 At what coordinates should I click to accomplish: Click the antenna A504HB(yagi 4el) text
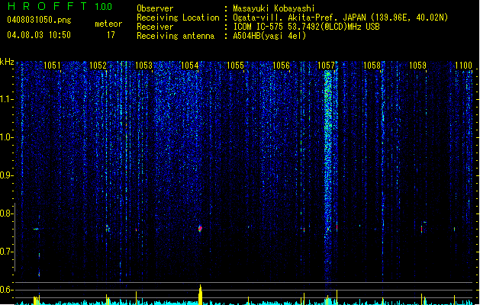pyautogui.click(x=269, y=36)
